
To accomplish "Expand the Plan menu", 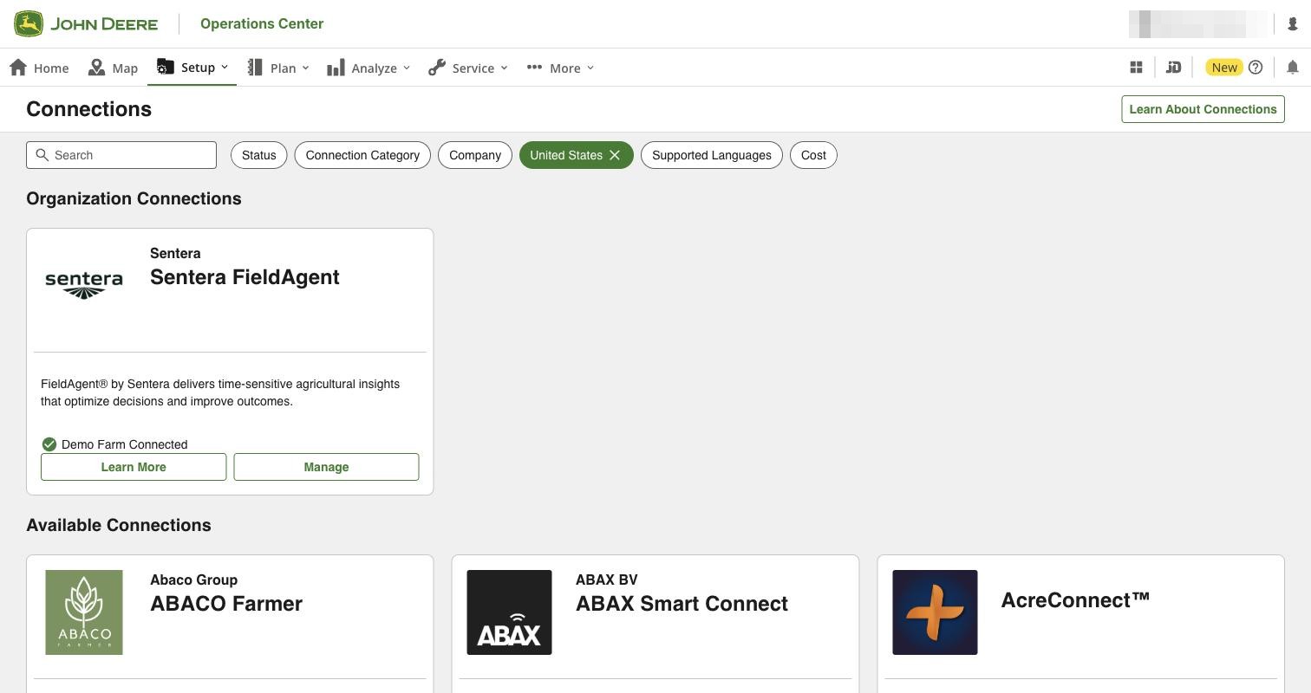I will 278,68.
